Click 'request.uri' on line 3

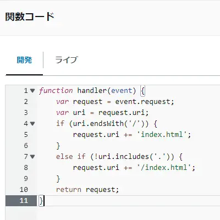[122, 113]
